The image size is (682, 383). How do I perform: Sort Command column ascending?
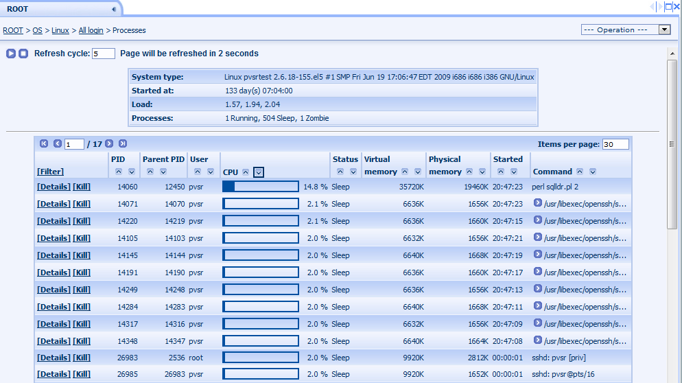pos(580,172)
